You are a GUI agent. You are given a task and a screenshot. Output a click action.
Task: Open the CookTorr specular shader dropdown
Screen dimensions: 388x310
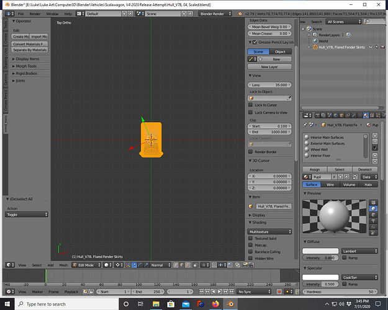(x=359, y=277)
